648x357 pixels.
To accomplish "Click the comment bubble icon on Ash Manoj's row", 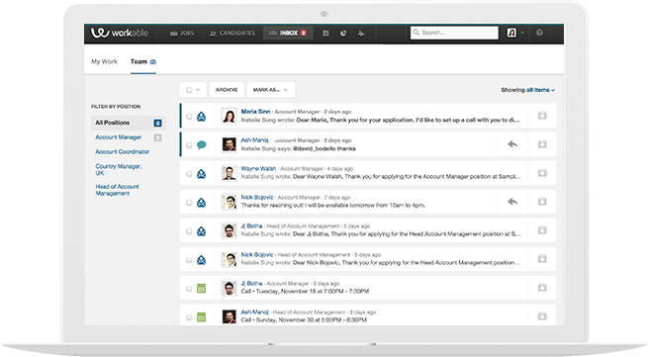I will pos(201,145).
